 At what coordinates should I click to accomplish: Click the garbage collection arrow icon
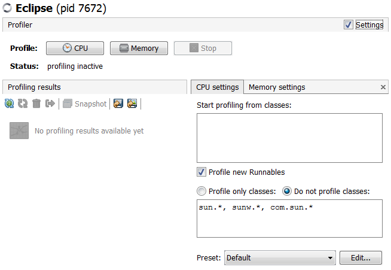(x=50, y=104)
